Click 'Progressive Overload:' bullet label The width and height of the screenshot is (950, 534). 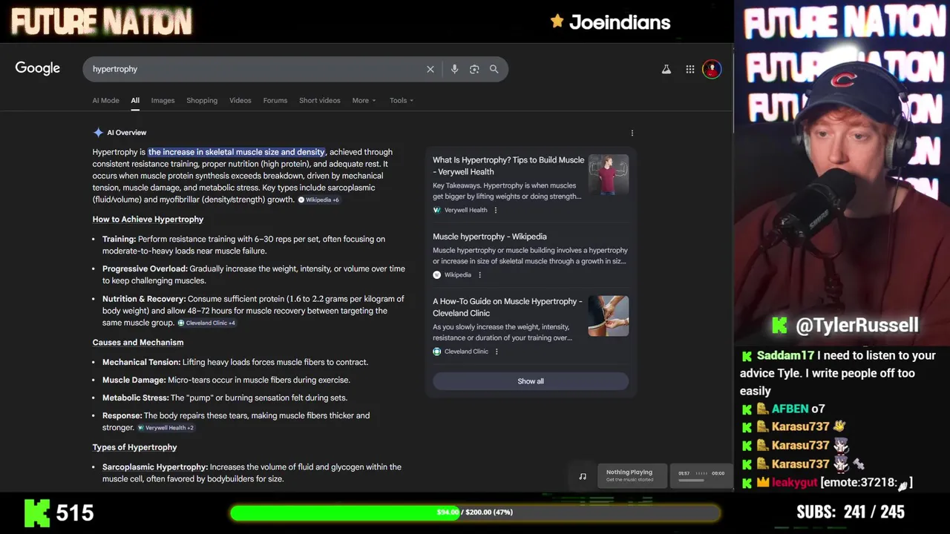145,269
